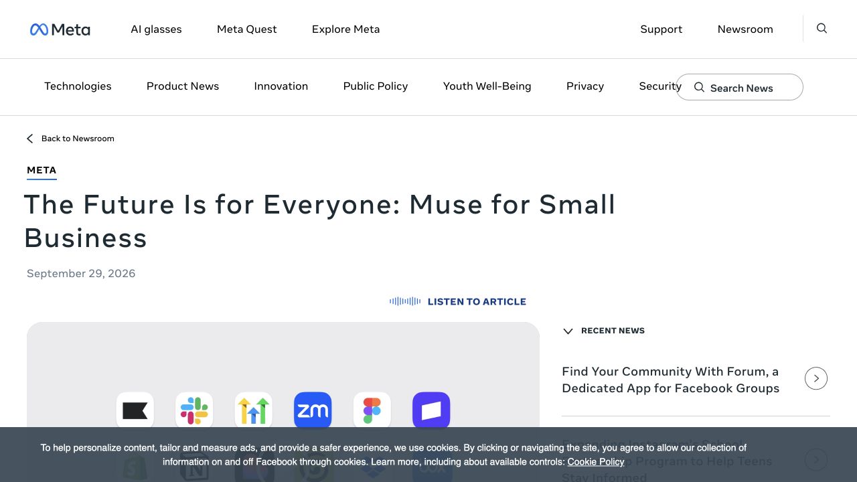Click the Meta logo
This screenshot has height=482, width=857.
(x=60, y=29)
